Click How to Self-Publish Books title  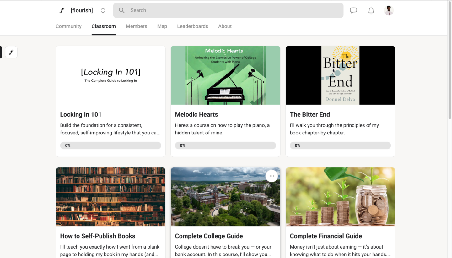pyautogui.click(x=98, y=236)
